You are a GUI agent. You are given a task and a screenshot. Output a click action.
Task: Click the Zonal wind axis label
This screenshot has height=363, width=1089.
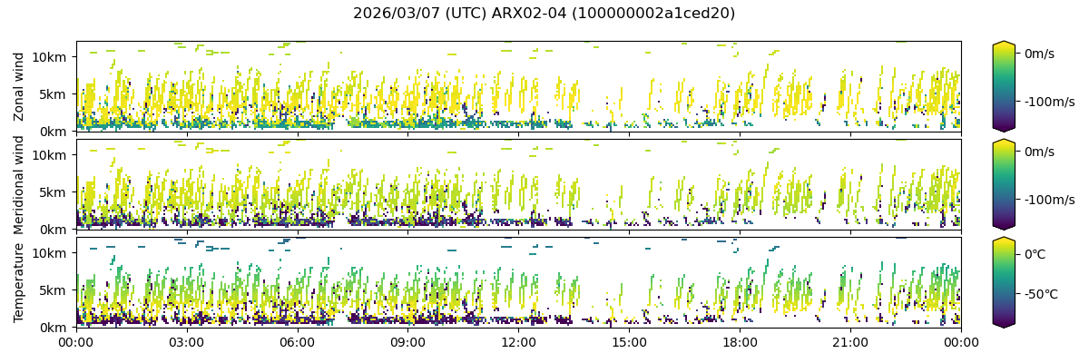pyautogui.click(x=19, y=86)
